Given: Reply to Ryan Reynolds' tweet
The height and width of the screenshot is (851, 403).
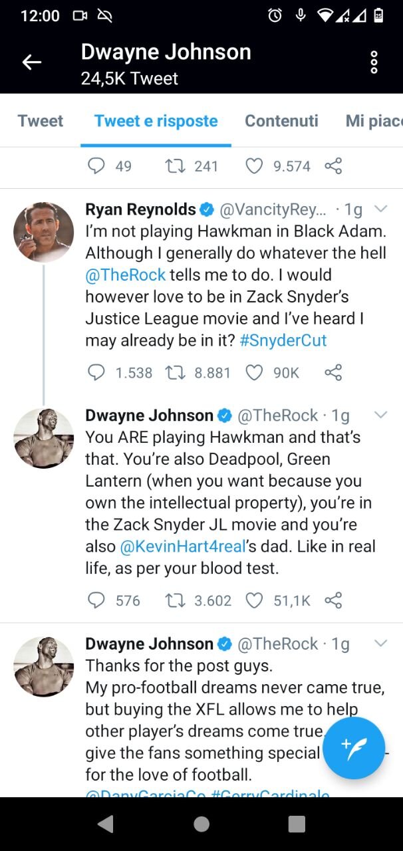Looking at the screenshot, I should [x=96, y=372].
